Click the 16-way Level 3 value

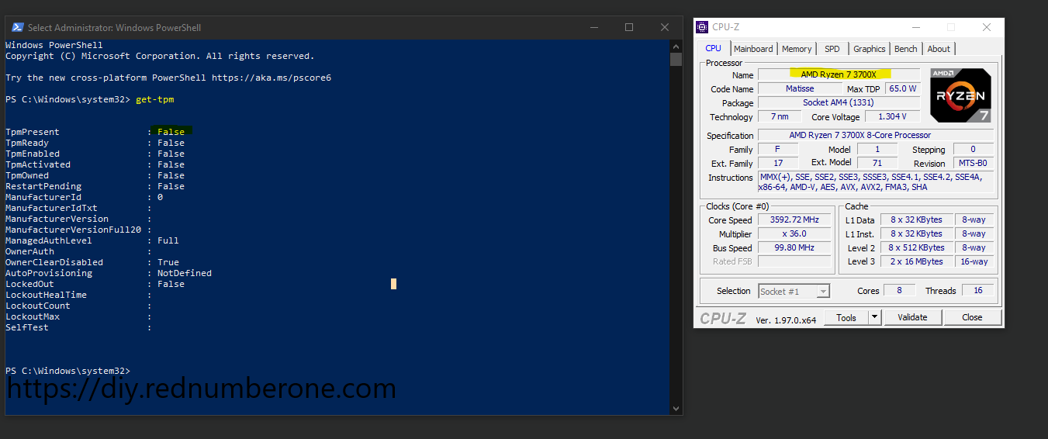pos(974,261)
